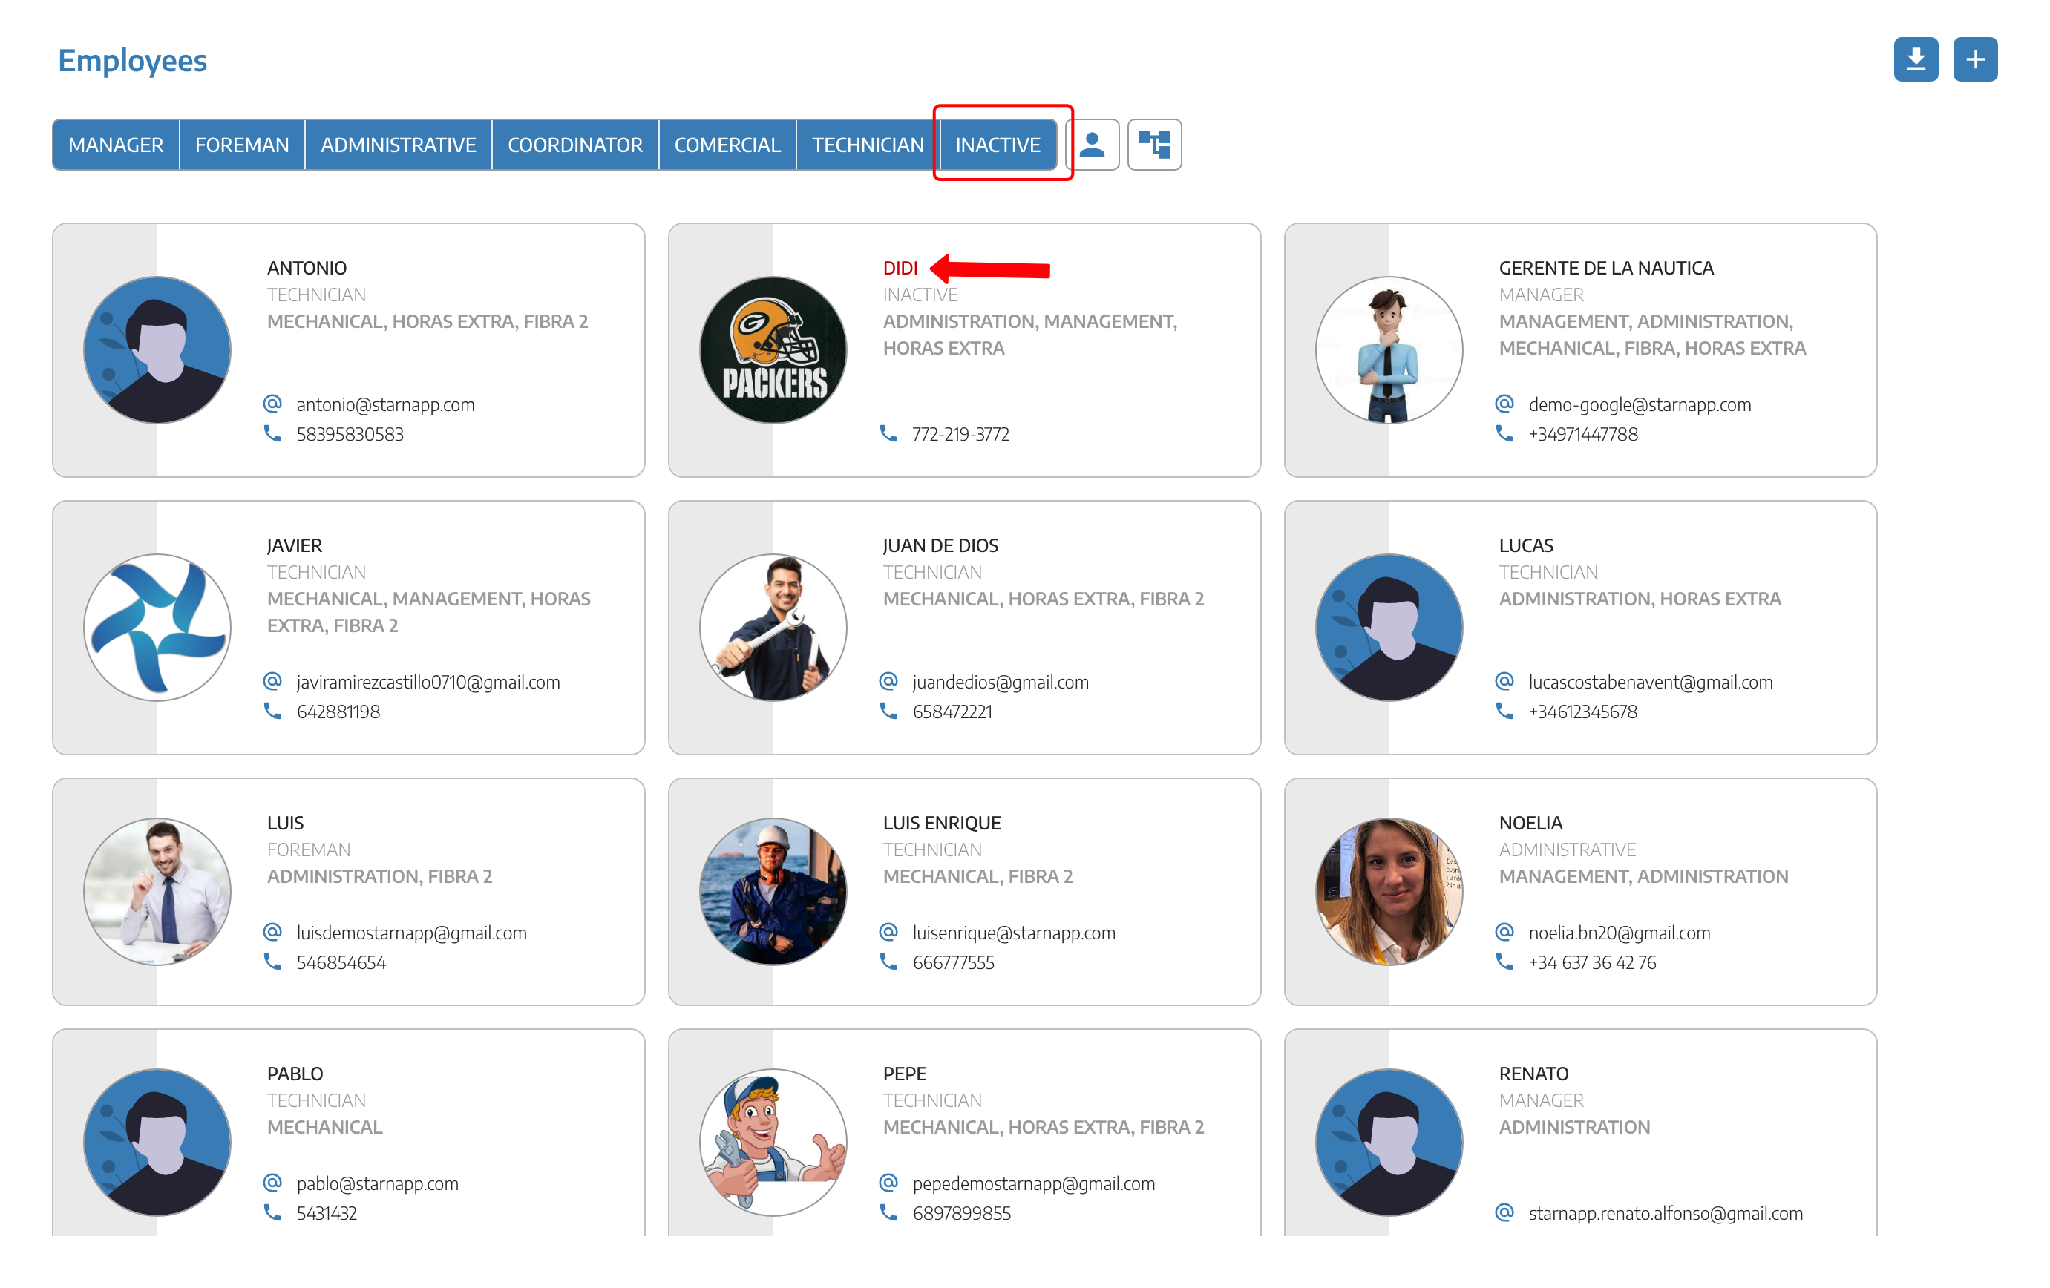Toggle the COORDINATOR filter
Image resolution: width=2050 pixels, height=1288 pixels.
[x=574, y=145]
